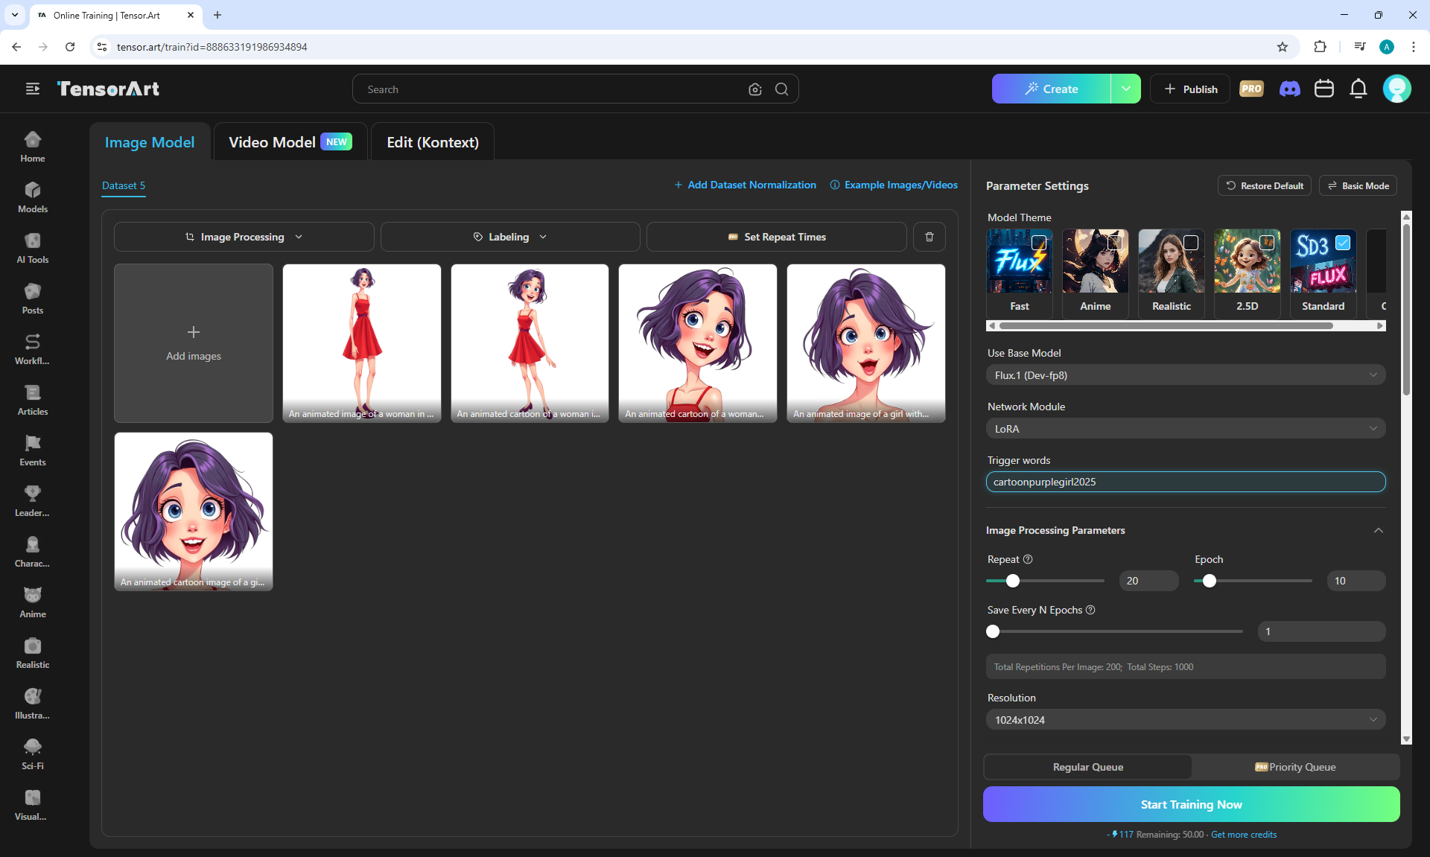This screenshot has height=857, width=1430.
Task: Uncheck the Standard model theme checkbox
Action: click(x=1342, y=243)
